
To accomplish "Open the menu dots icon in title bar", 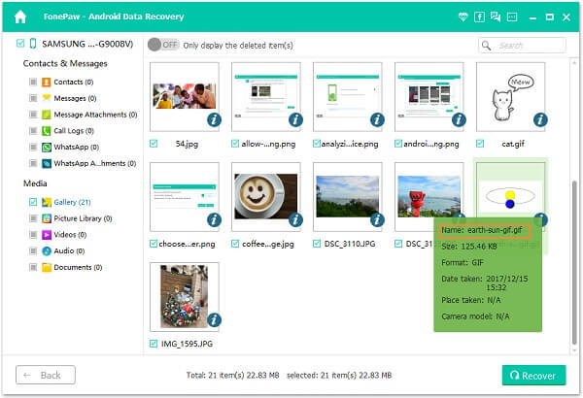I will tap(512, 17).
